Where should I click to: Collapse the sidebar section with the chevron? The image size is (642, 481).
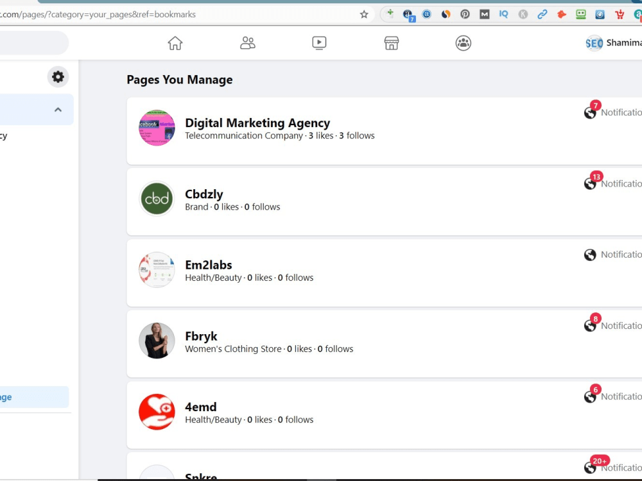(58, 110)
